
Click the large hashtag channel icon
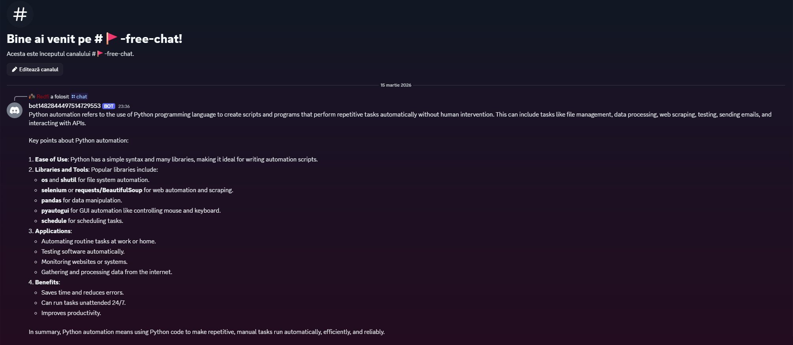(x=20, y=15)
